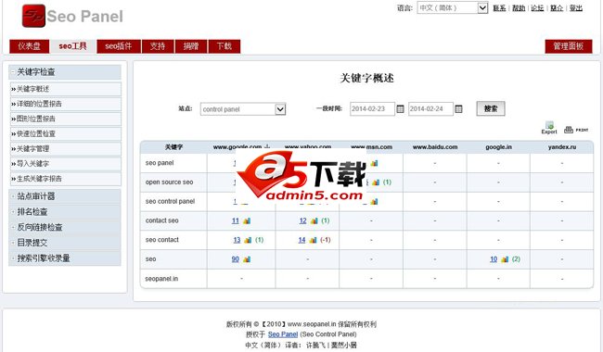
Task: Click the 联系 link at top
Action: tap(499, 7)
